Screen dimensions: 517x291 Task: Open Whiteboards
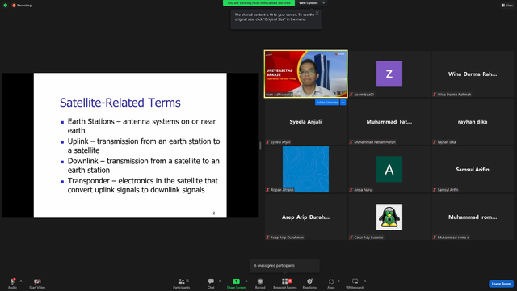pos(355,283)
